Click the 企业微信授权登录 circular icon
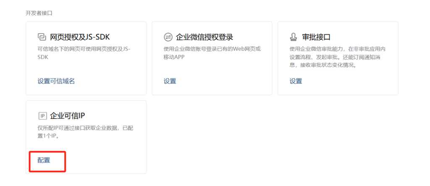 pyautogui.click(x=168, y=37)
